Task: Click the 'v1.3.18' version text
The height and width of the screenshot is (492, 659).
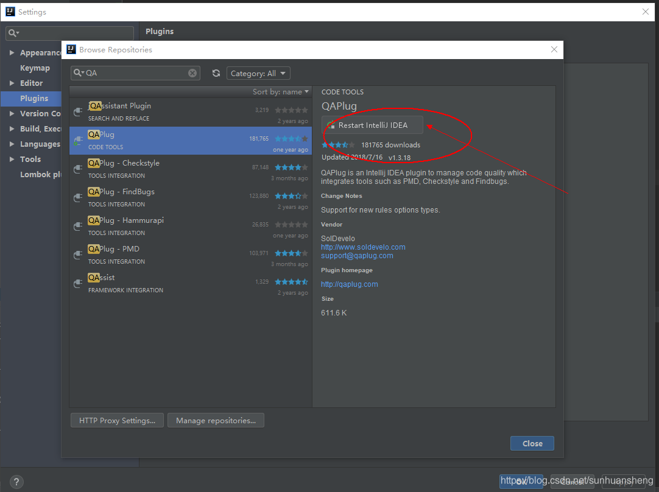Action: tap(400, 158)
